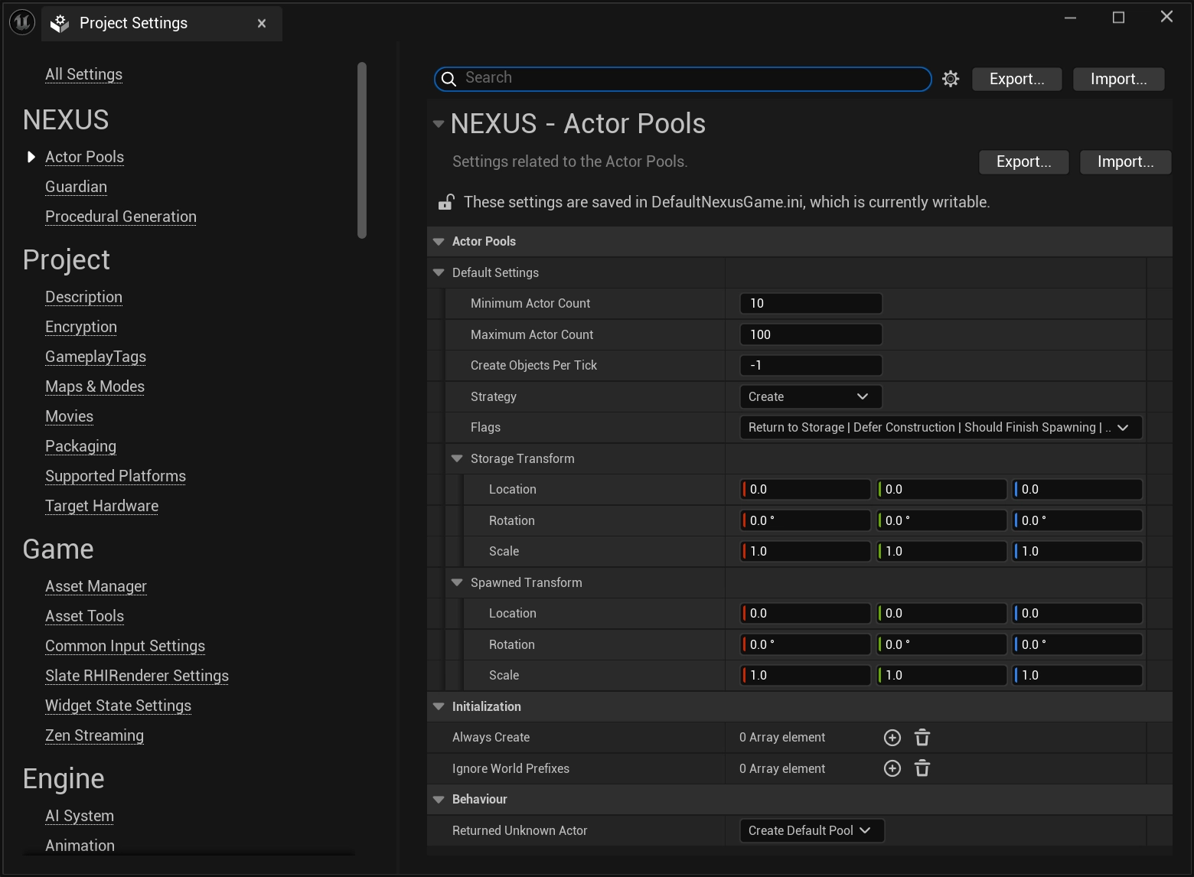Collapse the Storage Transform section
Screen dimensions: 1194x877
point(457,458)
